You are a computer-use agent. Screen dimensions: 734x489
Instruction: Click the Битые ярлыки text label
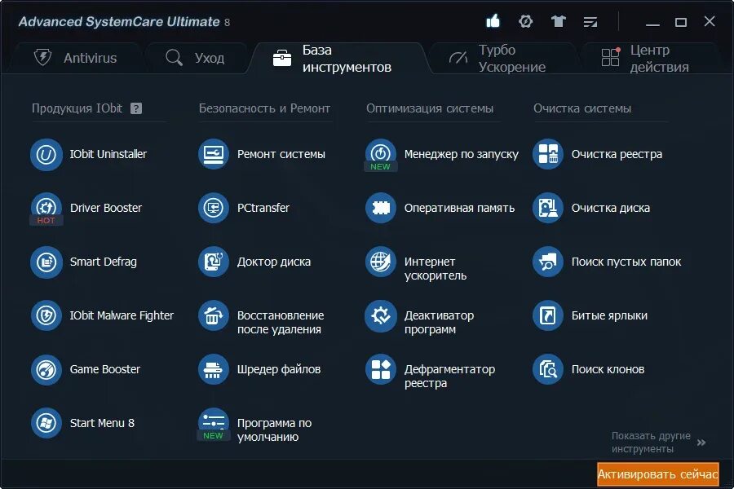[x=609, y=316]
